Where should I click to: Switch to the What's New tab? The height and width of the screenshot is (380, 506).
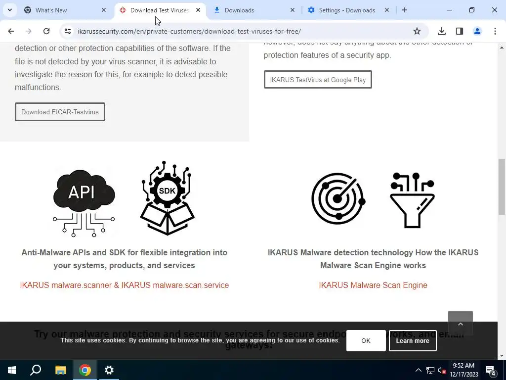[x=64, y=10]
